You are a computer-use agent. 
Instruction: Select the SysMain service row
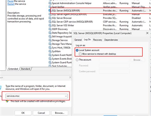(x=60, y=51)
